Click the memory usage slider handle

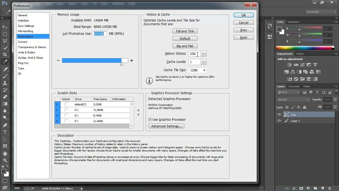coord(121,64)
